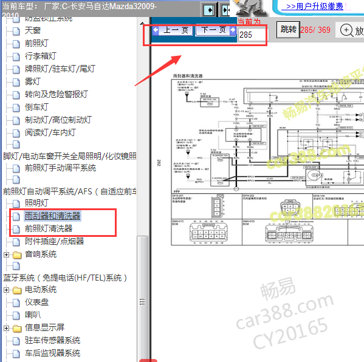
Task: Select 雨刮器和清洗器 tree item
Action: (52, 216)
